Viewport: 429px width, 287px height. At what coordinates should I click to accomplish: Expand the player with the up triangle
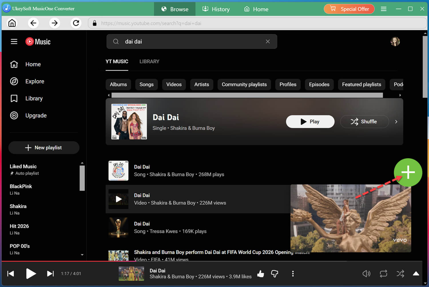point(416,274)
